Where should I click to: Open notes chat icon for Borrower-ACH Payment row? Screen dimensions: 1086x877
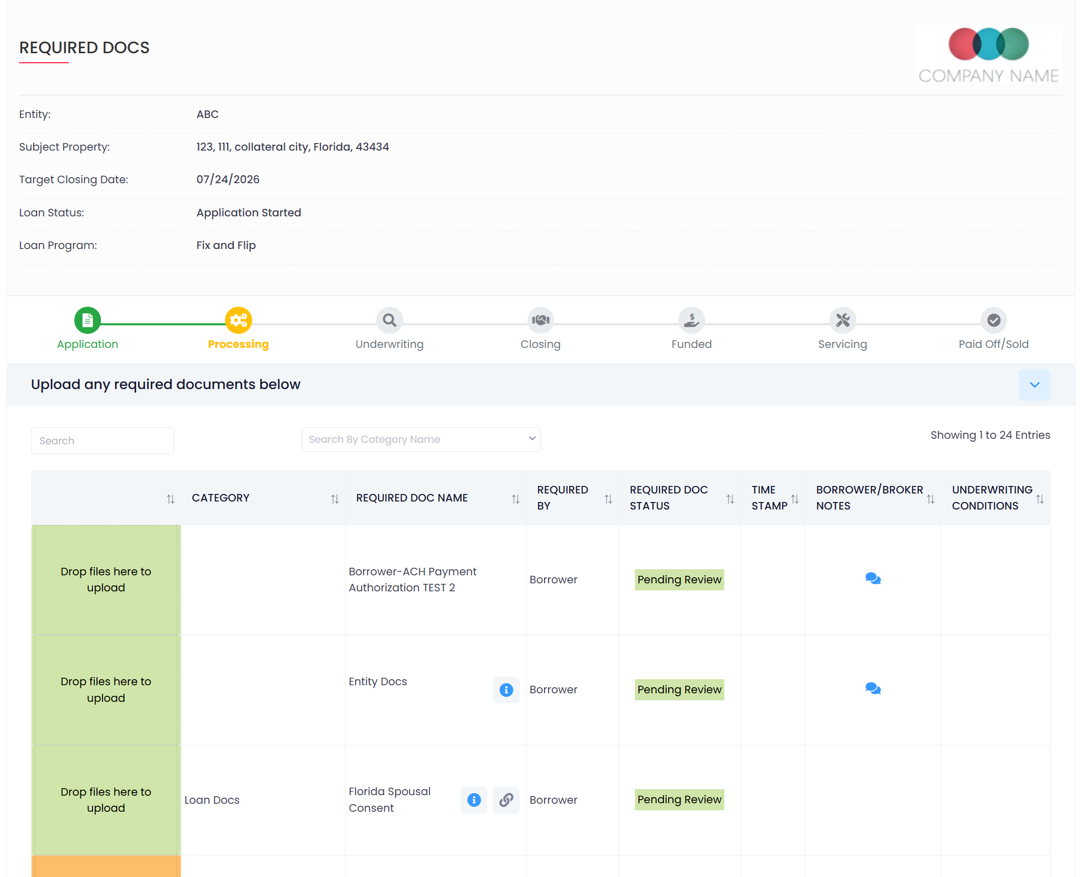873,579
